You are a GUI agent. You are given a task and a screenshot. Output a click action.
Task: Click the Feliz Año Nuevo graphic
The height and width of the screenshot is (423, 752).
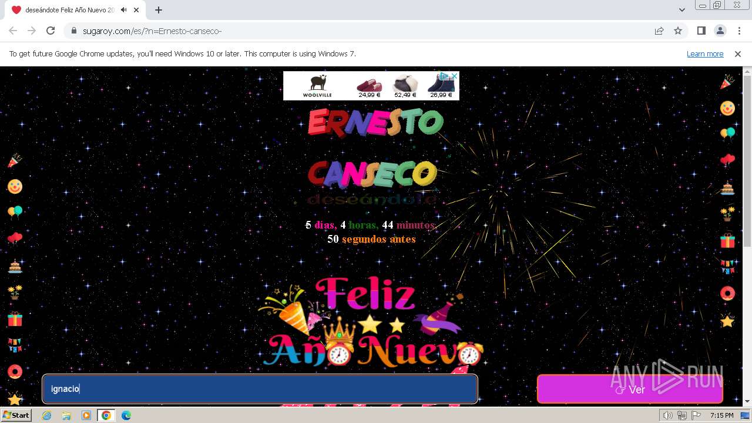click(371, 322)
